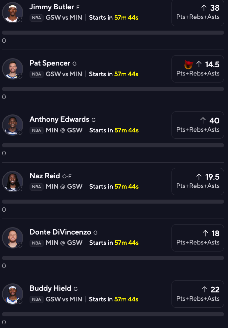
Task: Click Pat Spencer's player avatar
Action: pos(13,69)
